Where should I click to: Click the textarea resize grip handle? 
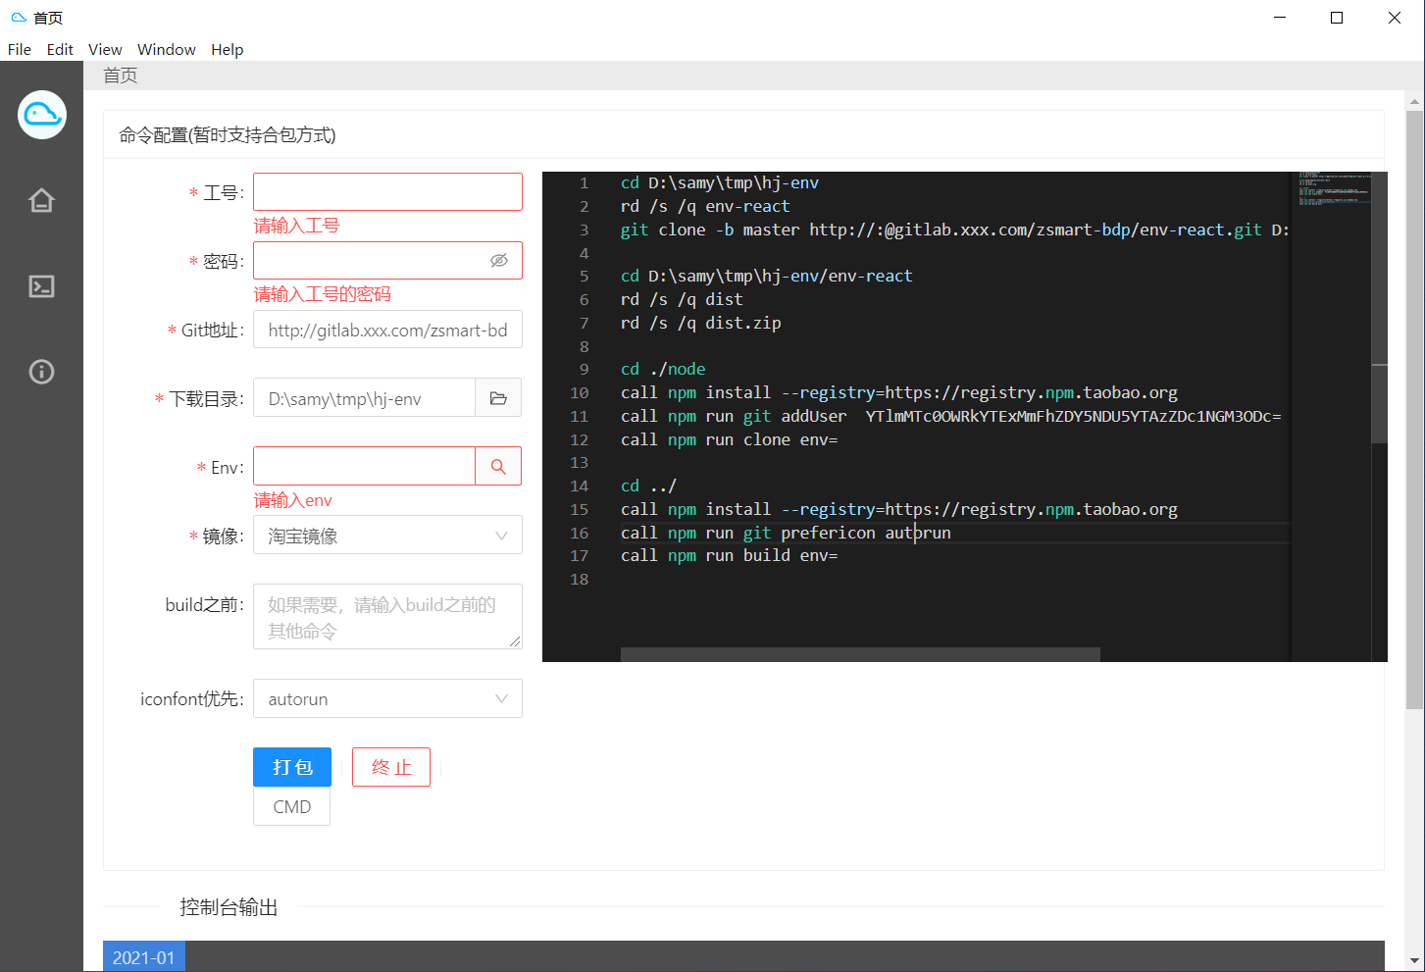click(x=515, y=641)
